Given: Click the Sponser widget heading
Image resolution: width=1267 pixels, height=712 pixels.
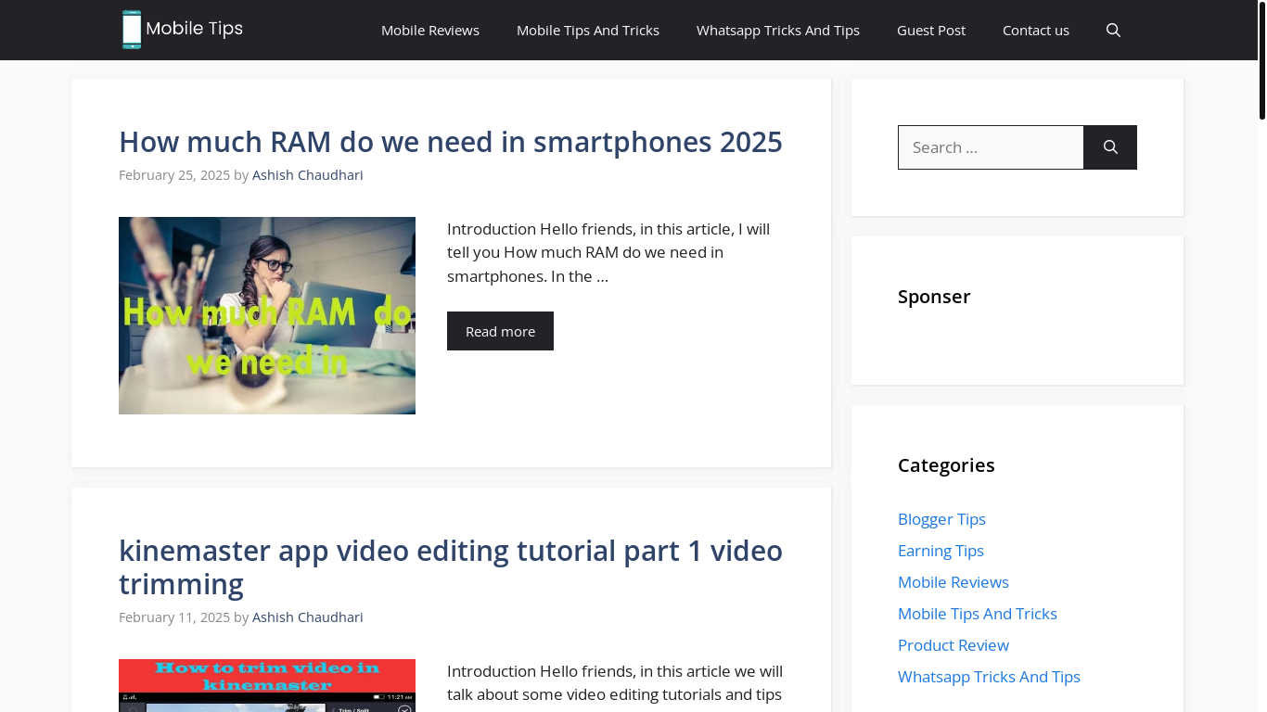Looking at the screenshot, I should tap(934, 297).
